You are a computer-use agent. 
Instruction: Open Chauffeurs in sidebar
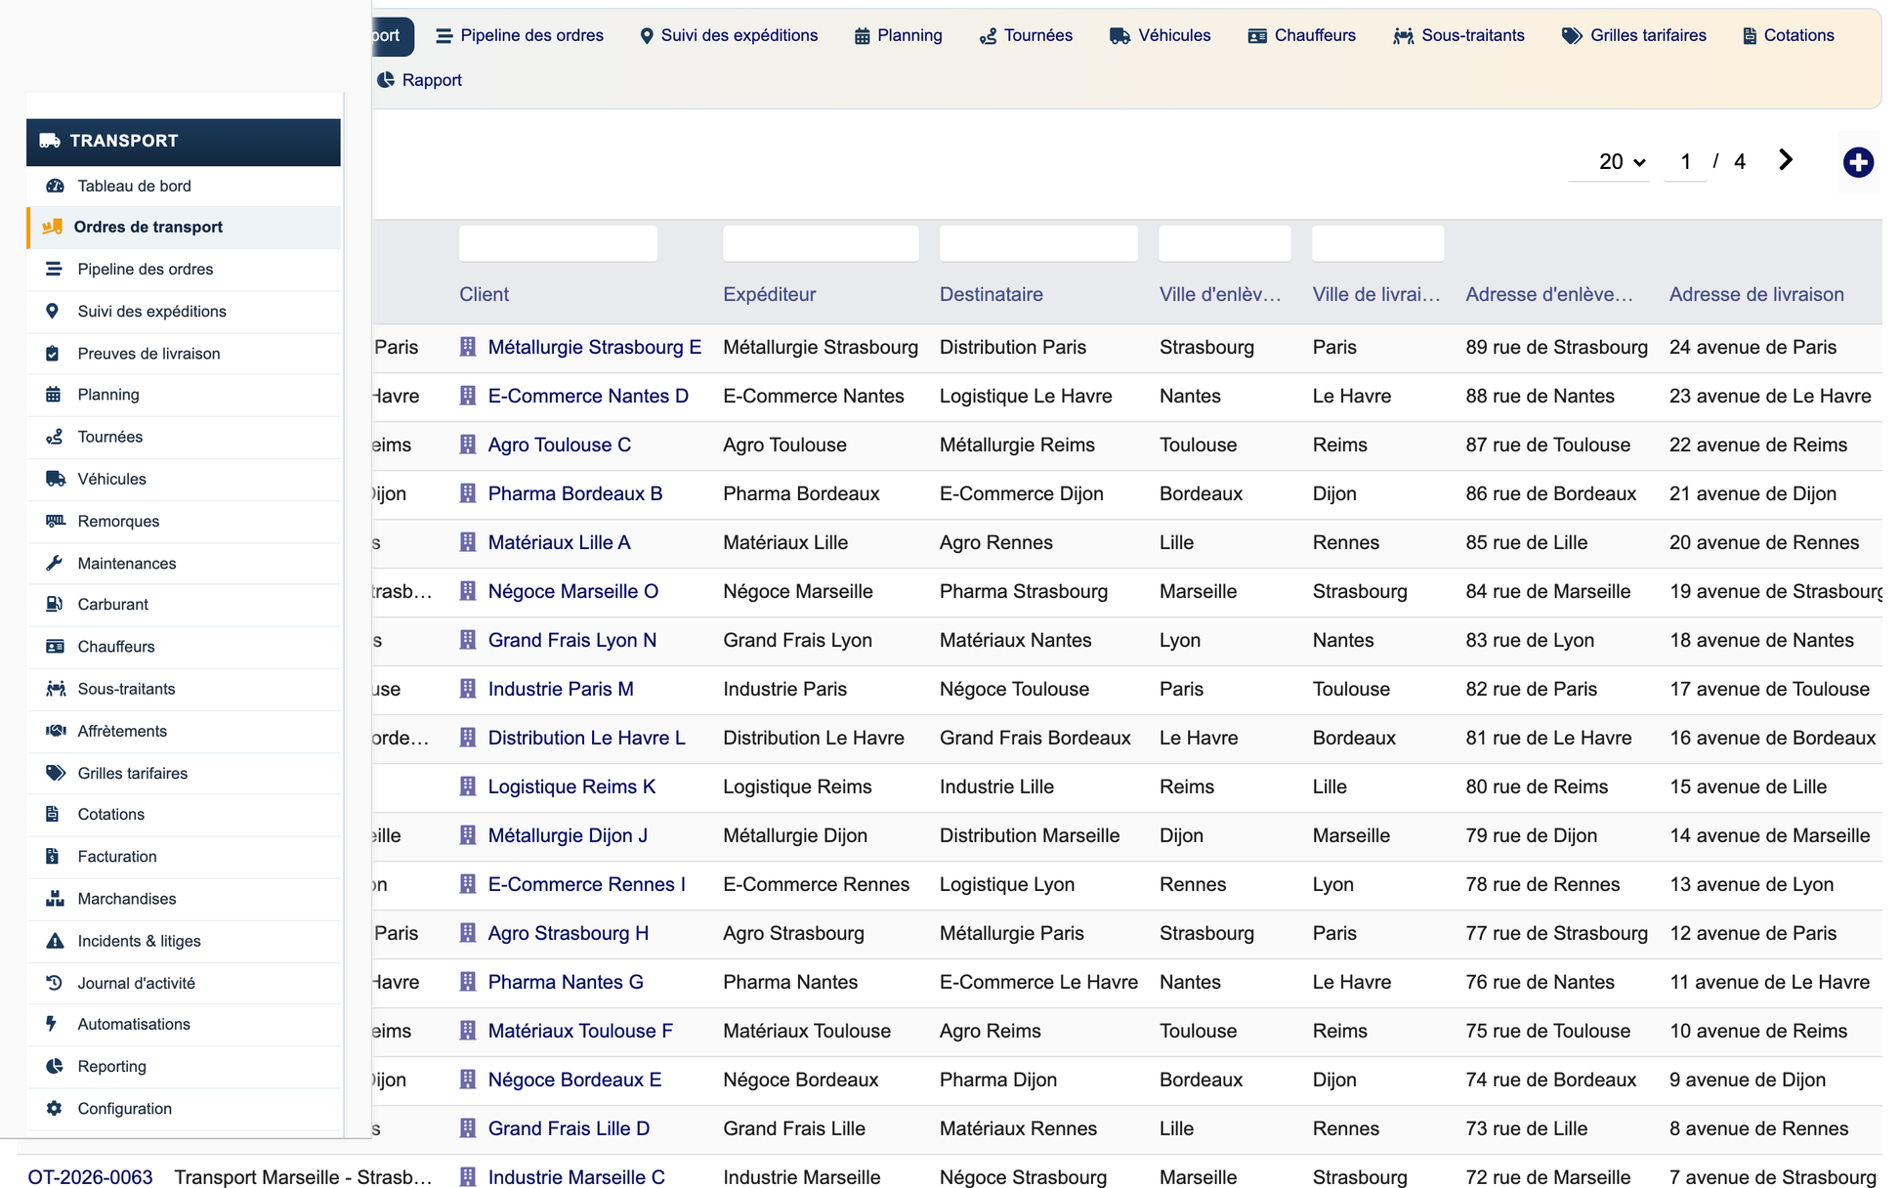(184, 647)
